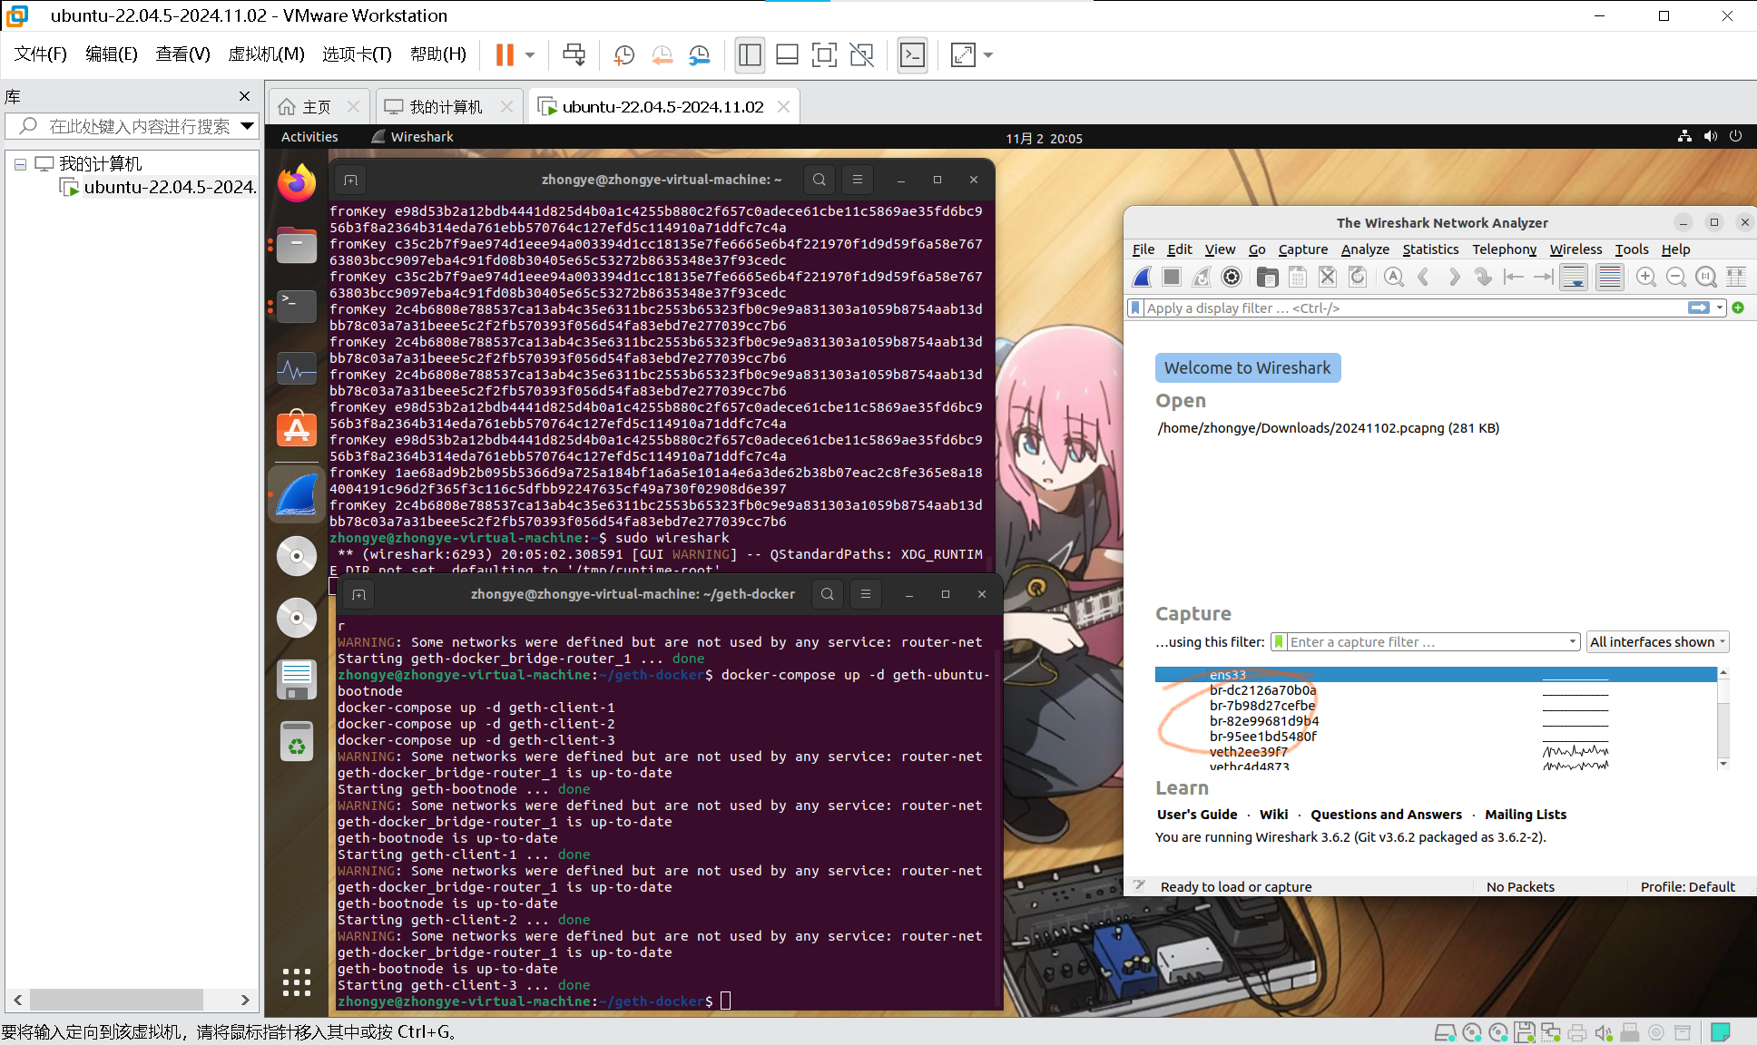
Task: Open the Mailing Lists link
Action: 1526,815
